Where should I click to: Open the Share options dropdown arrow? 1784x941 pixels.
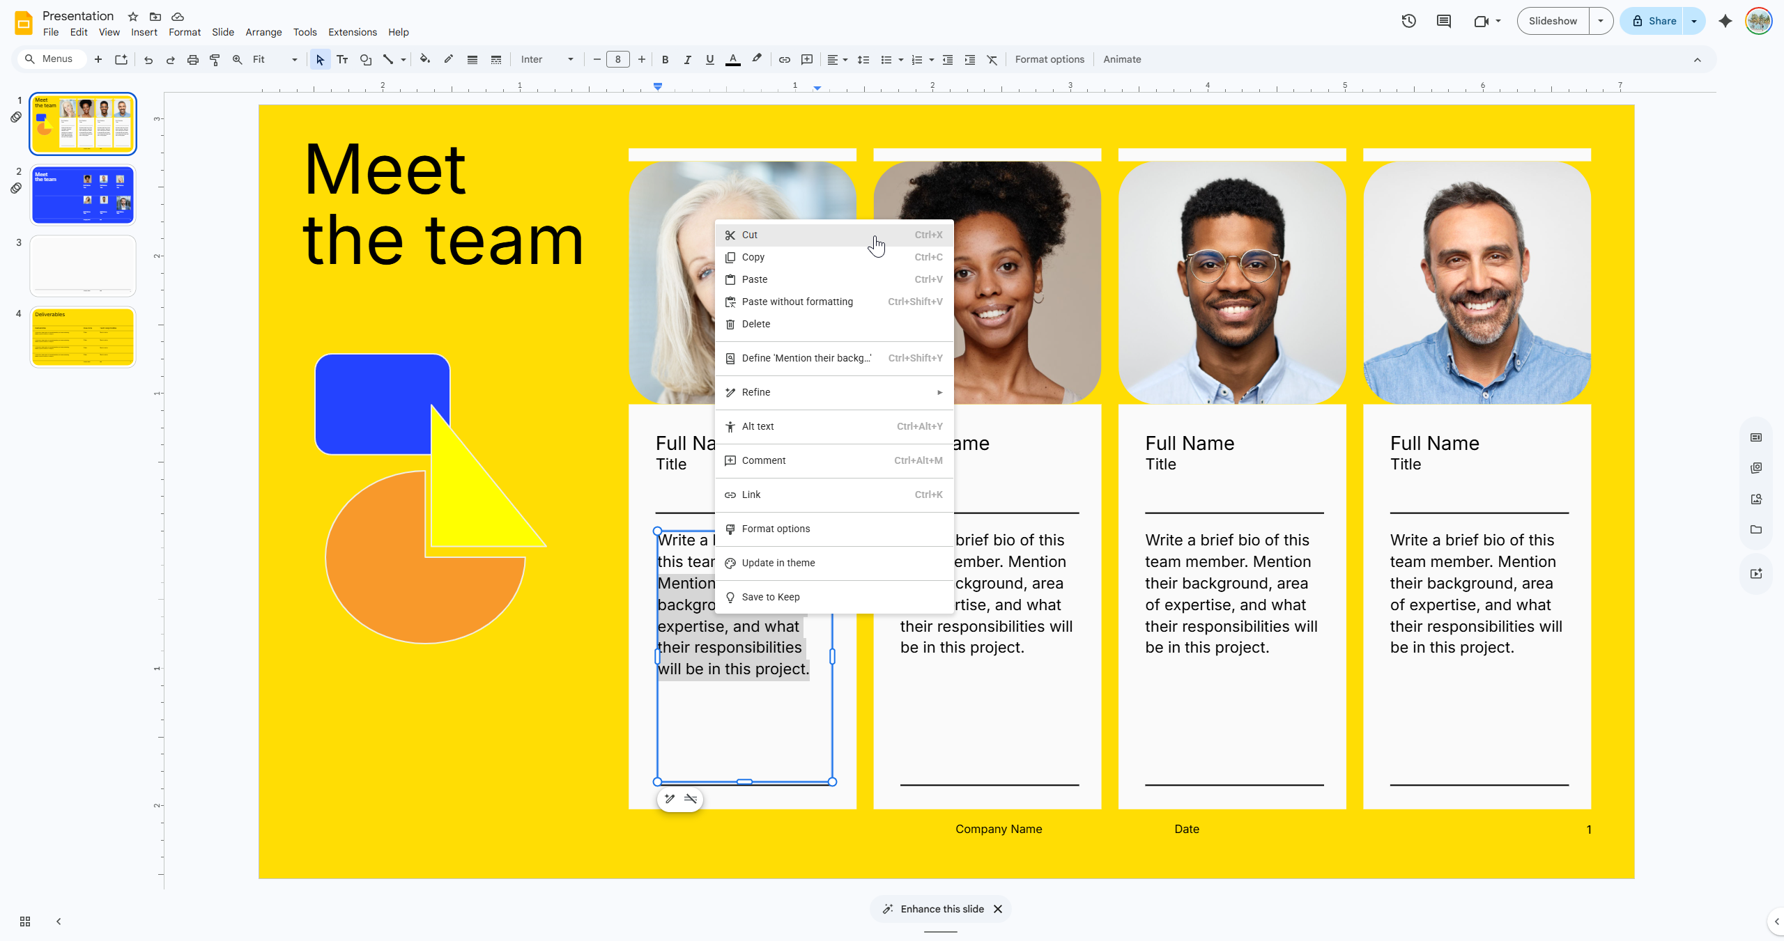pyautogui.click(x=1694, y=21)
